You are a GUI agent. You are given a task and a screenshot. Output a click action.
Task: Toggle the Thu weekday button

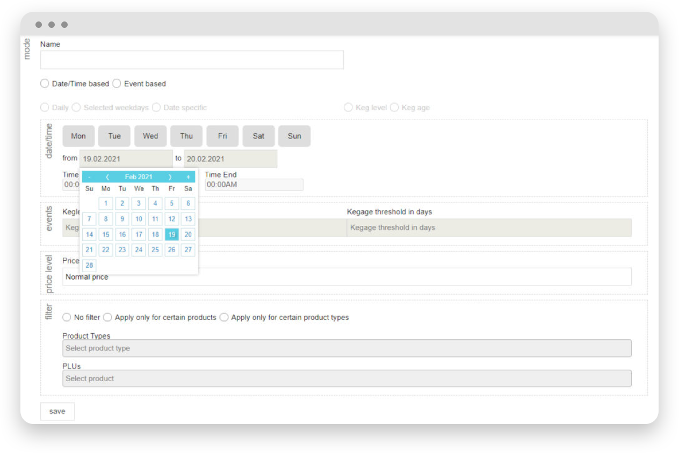click(x=186, y=136)
